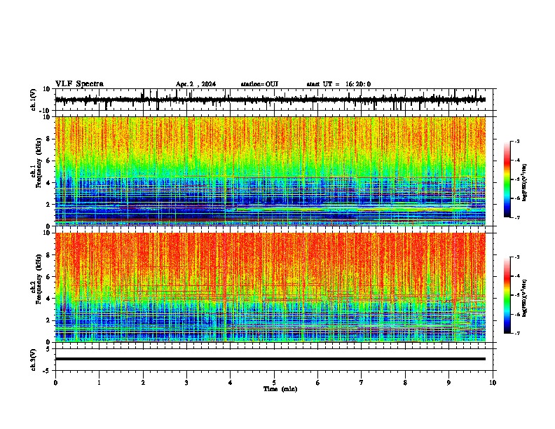Screen dimensions: 555x429
Task: Click the "-7" label on ch.2 color scale
Action: click(x=516, y=333)
